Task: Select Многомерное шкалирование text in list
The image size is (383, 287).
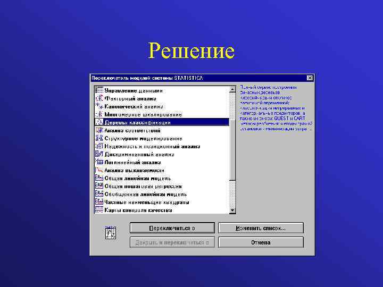Action: [x=143, y=114]
